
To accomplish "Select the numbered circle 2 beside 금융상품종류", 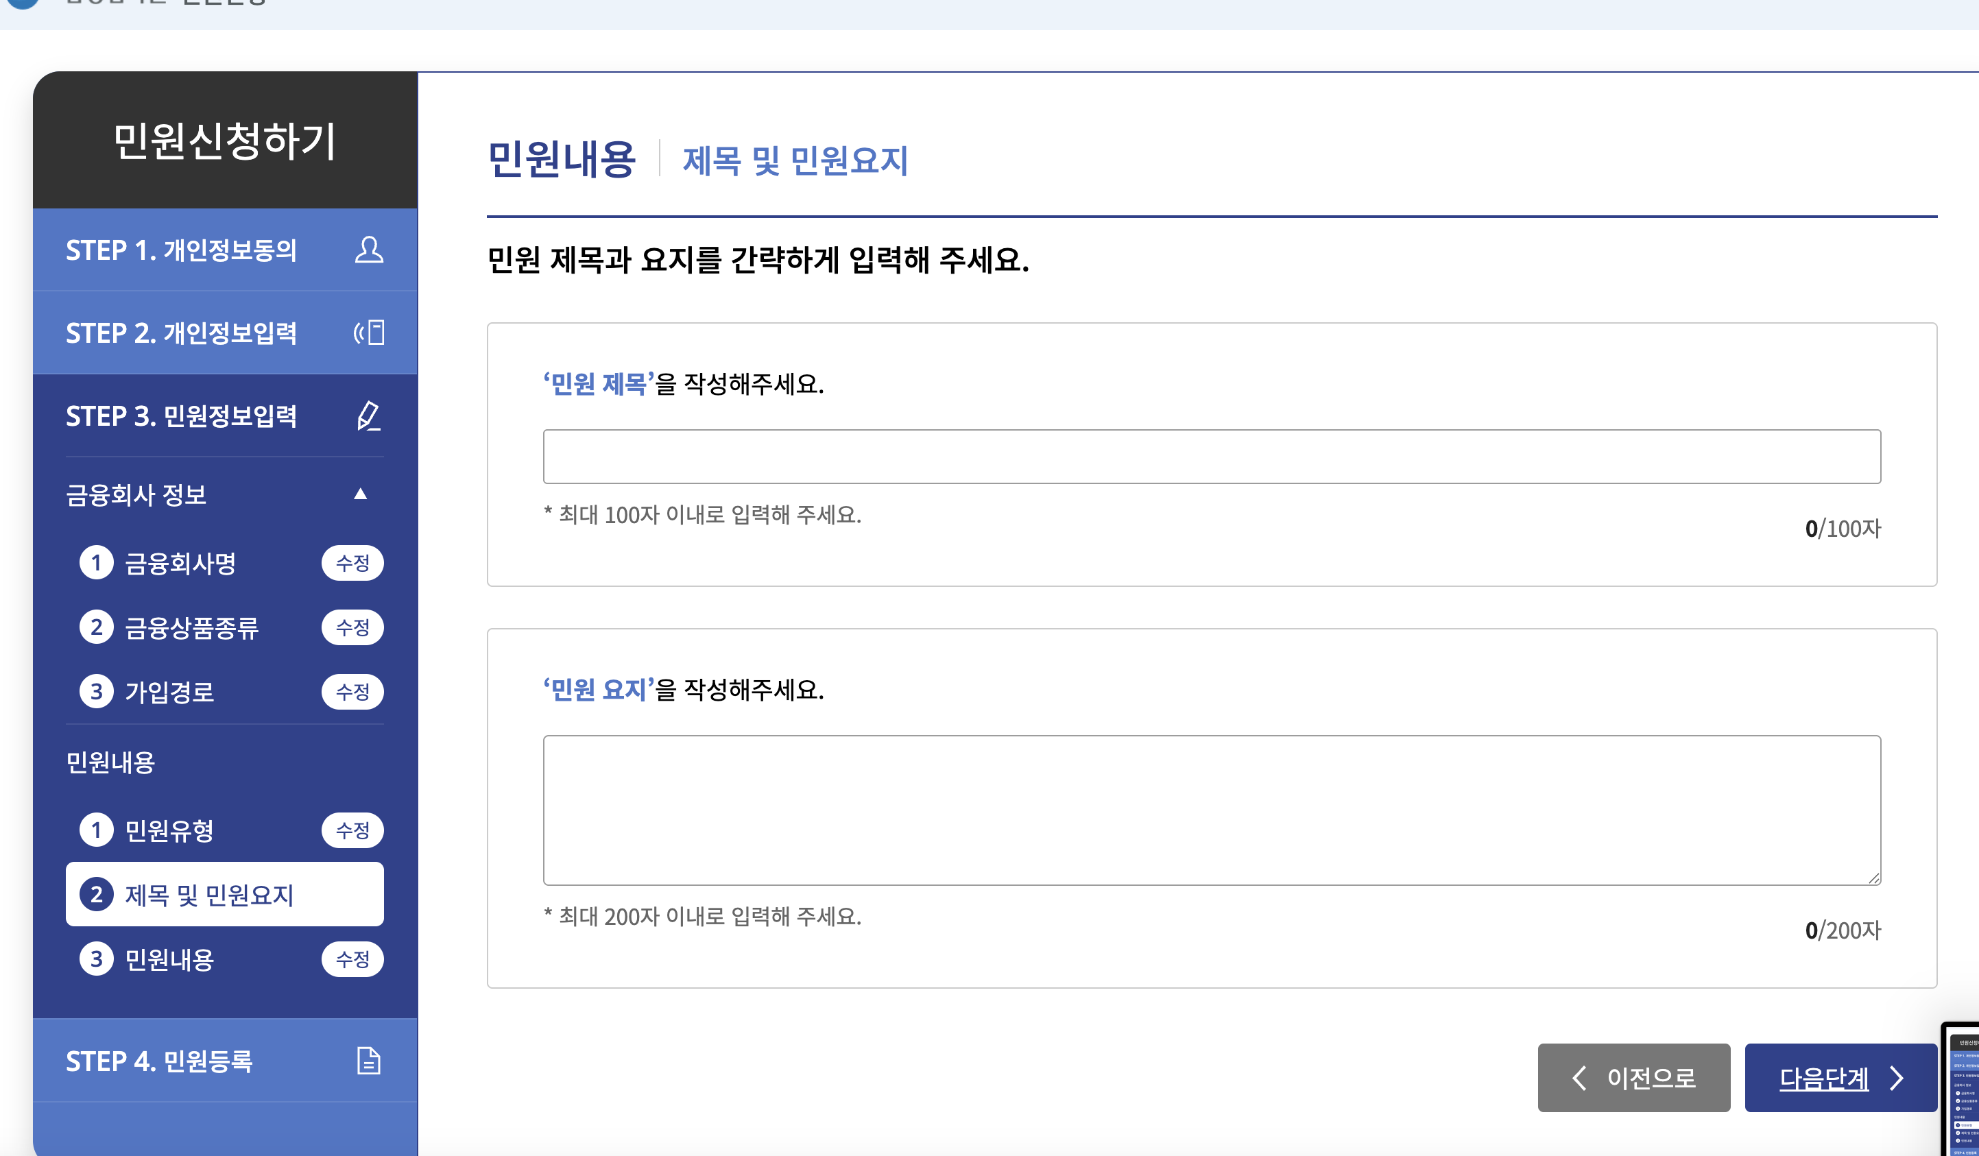I will (x=97, y=627).
